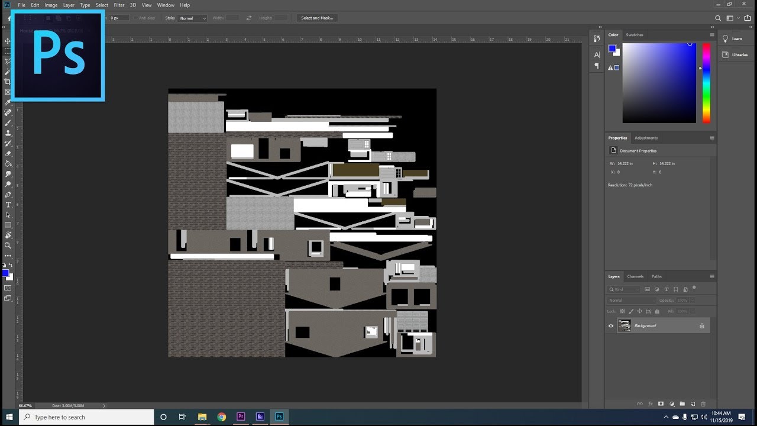This screenshot has height=426, width=757.
Task: Select the Brush tool
Action: (8, 123)
